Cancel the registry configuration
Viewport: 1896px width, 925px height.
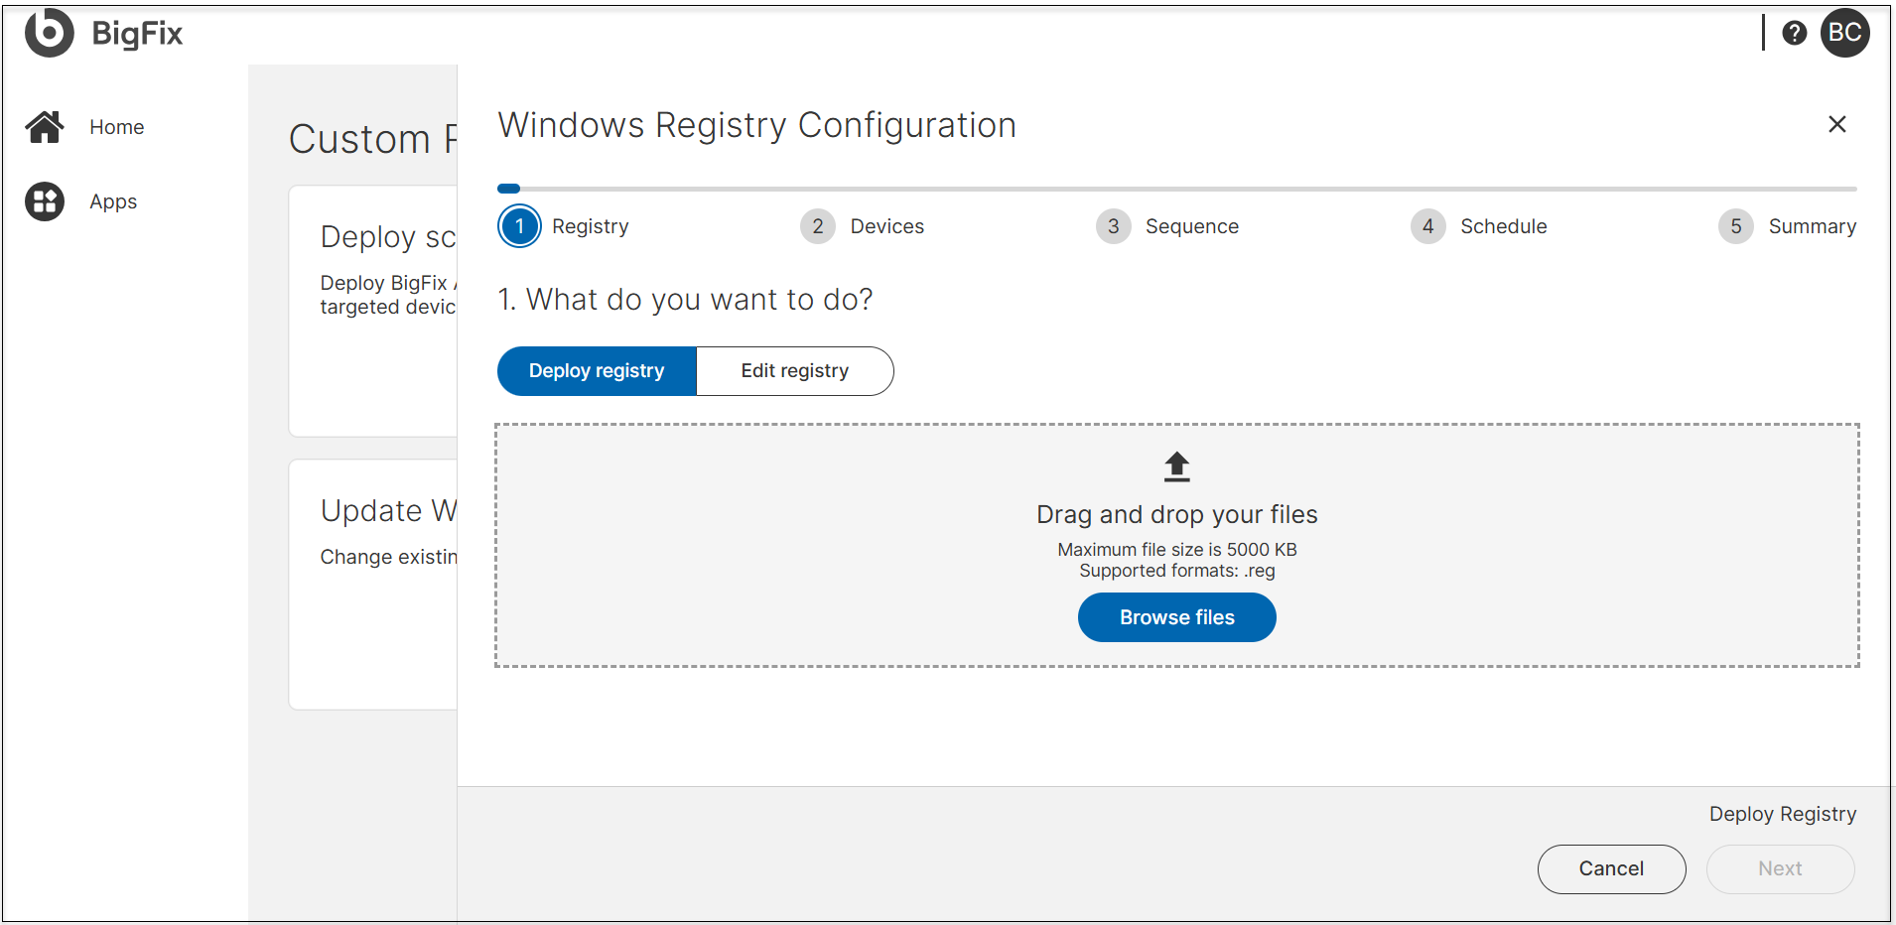click(x=1610, y=868)
